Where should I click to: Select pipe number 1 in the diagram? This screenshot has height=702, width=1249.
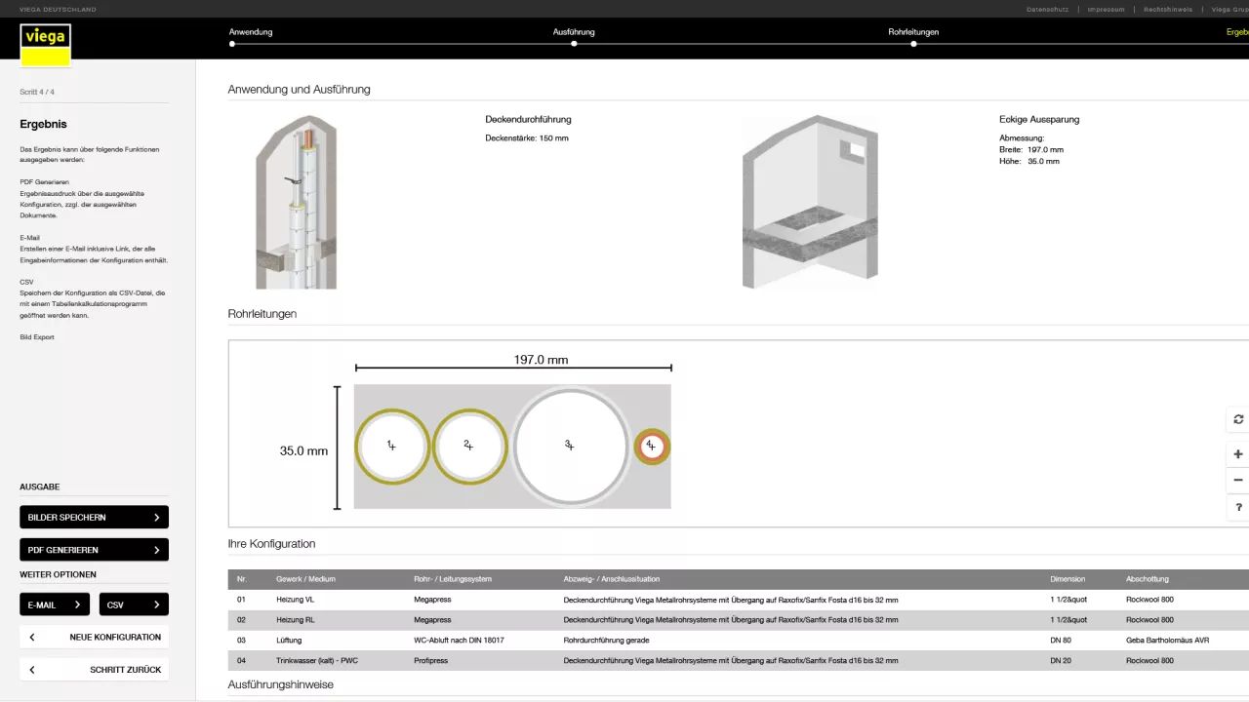(391, 446)
